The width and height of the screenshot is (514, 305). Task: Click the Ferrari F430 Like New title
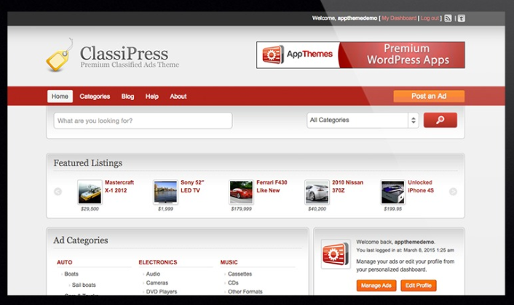click(x=272, y=187)
